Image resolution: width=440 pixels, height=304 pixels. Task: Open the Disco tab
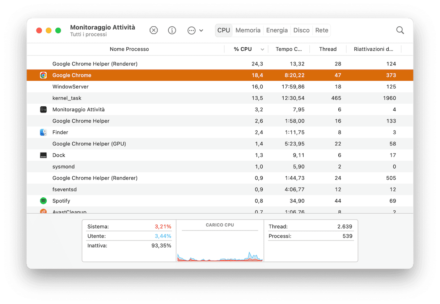click(x=301, y=30)
